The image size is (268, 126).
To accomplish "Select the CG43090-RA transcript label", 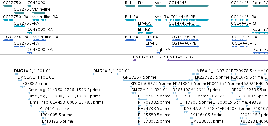I will click(x=40, y=30).
